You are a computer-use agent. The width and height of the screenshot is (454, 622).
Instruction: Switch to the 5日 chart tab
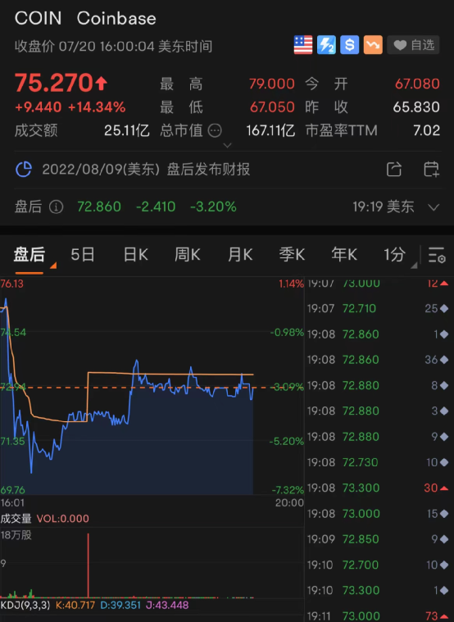click(83, 255)
